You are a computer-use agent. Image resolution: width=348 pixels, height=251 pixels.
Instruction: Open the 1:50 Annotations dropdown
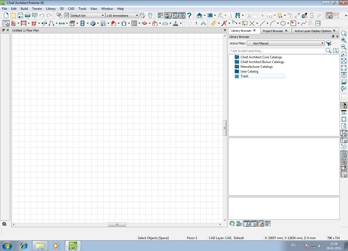coord(122,15)
